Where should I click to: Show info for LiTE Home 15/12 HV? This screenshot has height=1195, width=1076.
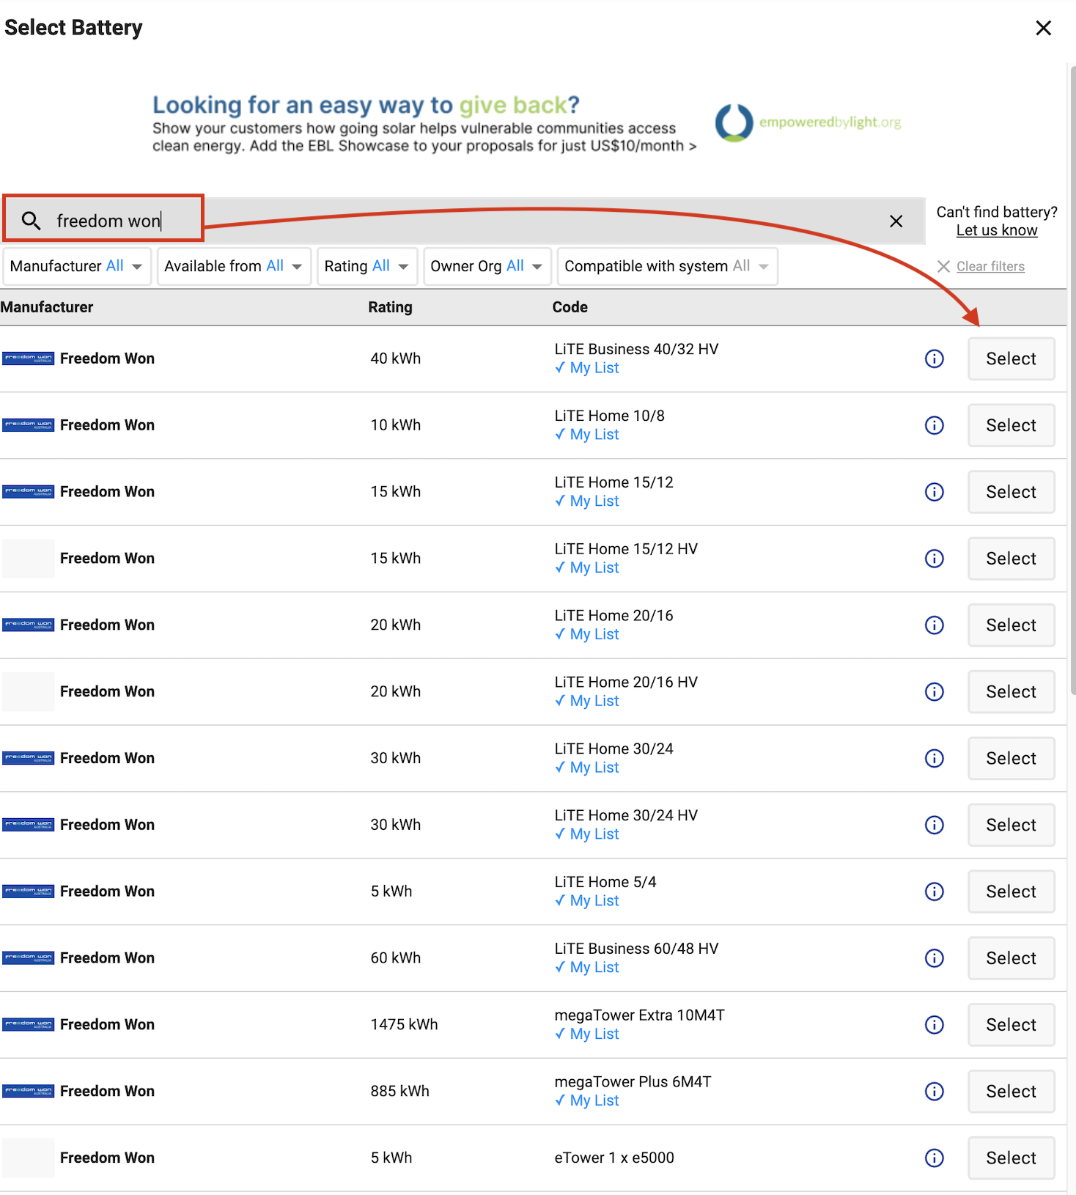tap(934, 559)
